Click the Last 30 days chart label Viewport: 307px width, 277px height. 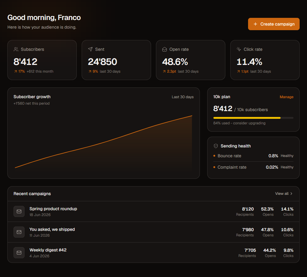183,97
